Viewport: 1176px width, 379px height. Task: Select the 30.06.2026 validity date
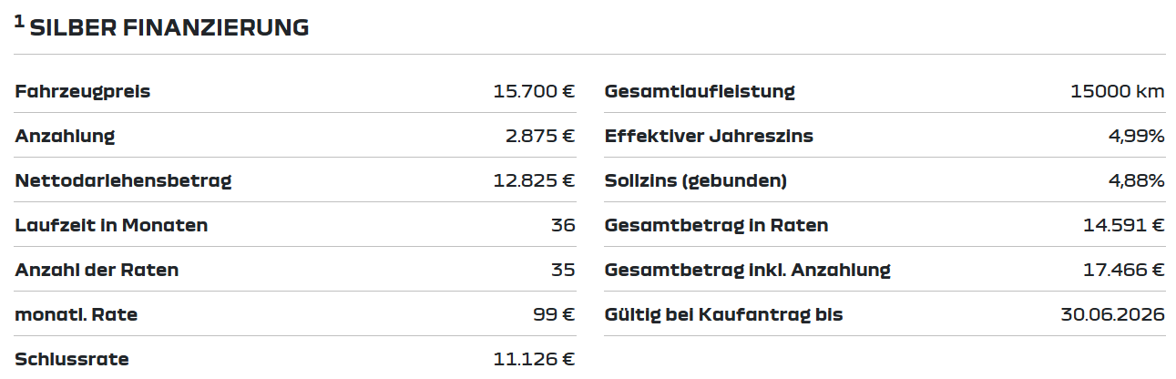(1113, 314)
